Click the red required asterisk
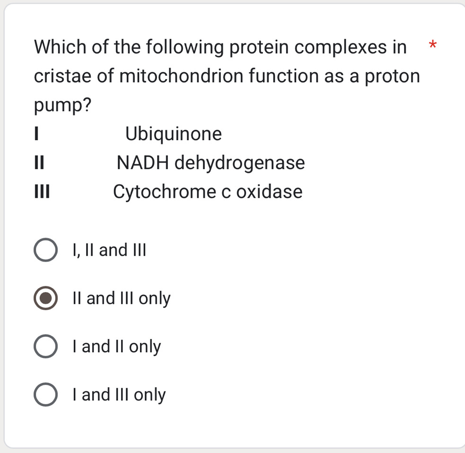This screenshot has width=465, height=453. 433,45
